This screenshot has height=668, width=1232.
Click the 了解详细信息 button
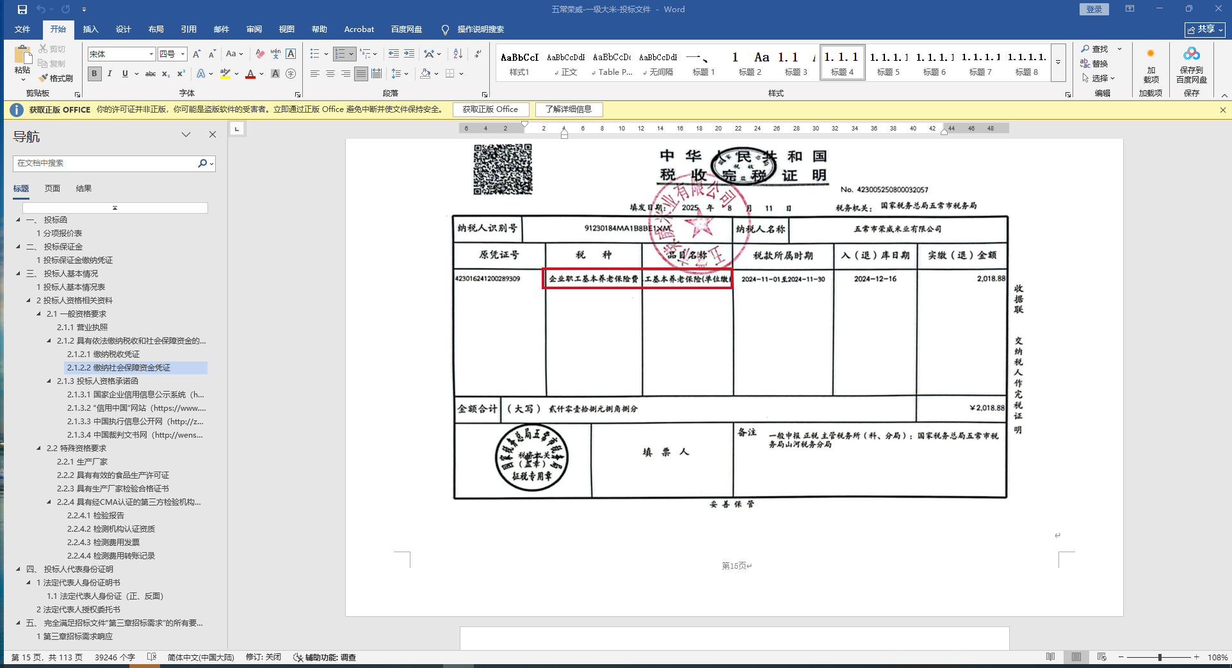pyautogui.click(x=569, y=109)
